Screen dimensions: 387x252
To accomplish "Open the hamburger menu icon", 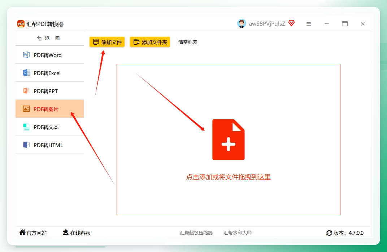I will tap(309, 24).
